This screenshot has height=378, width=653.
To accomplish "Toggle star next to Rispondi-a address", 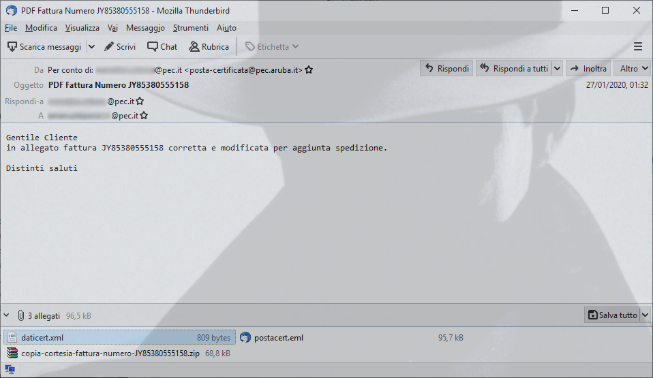I will point(140,101).
